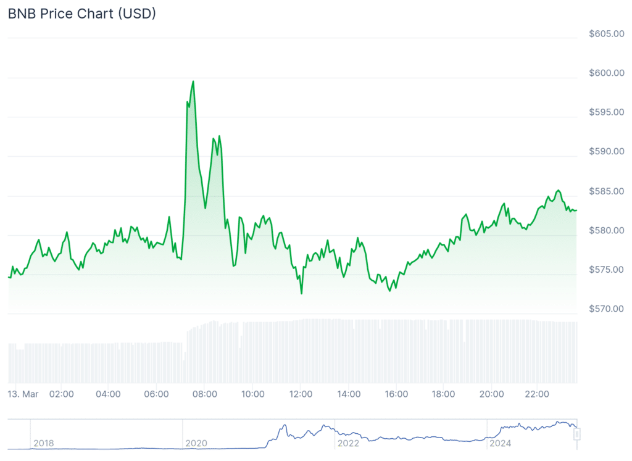Click the second price peak near $592
This screenshot has width=632, height=461.
click(219, 136)
